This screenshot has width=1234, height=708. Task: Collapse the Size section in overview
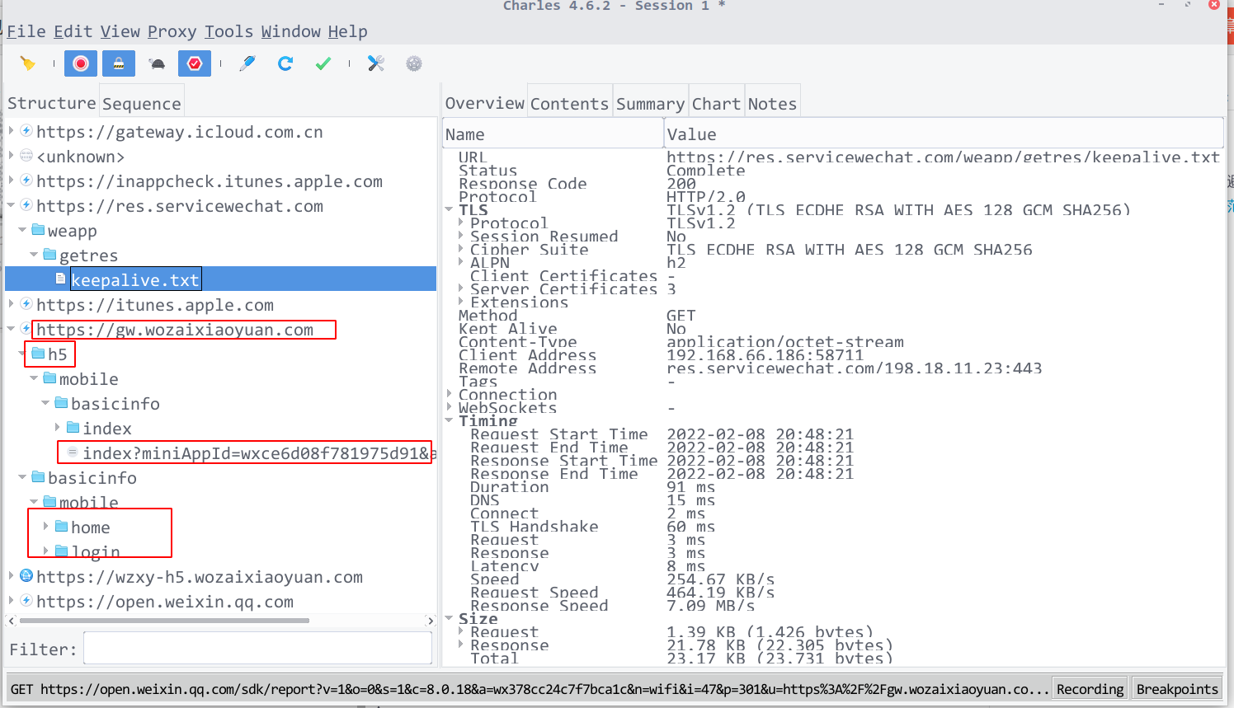point(450,619)
